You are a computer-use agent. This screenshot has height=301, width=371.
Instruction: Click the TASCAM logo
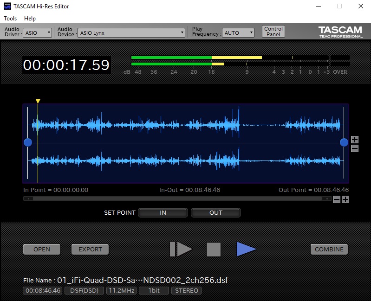pyautogui.click(x=340, y=32)
